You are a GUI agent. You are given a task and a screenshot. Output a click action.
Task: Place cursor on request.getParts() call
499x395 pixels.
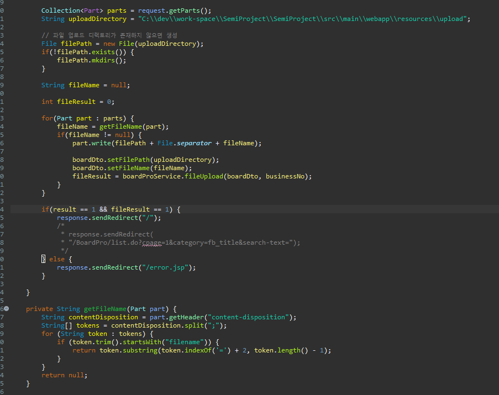[174, 10]
